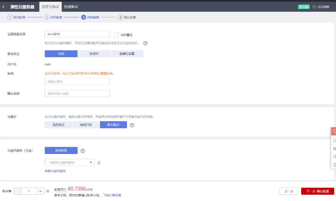
Task: Refresh the cloud server group list
Action: click(99, 162)
